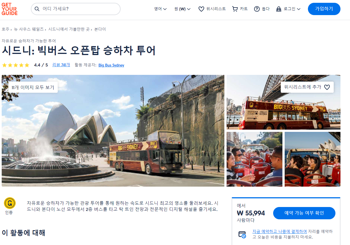Image resolution: width=350 pixels, height=245 pixels.
Task: Click the heart icon beside 위시리스트 in header
Action: 201,9
